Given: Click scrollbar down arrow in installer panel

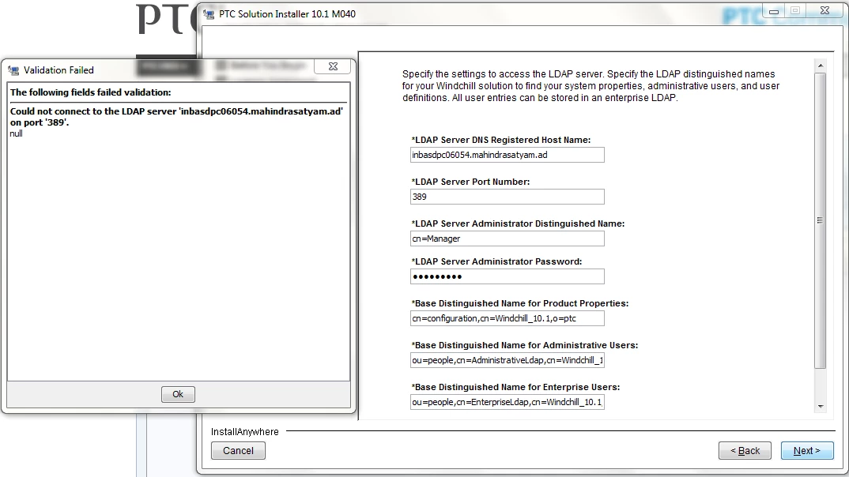Looking at the screenshot, I should (821, 406).
